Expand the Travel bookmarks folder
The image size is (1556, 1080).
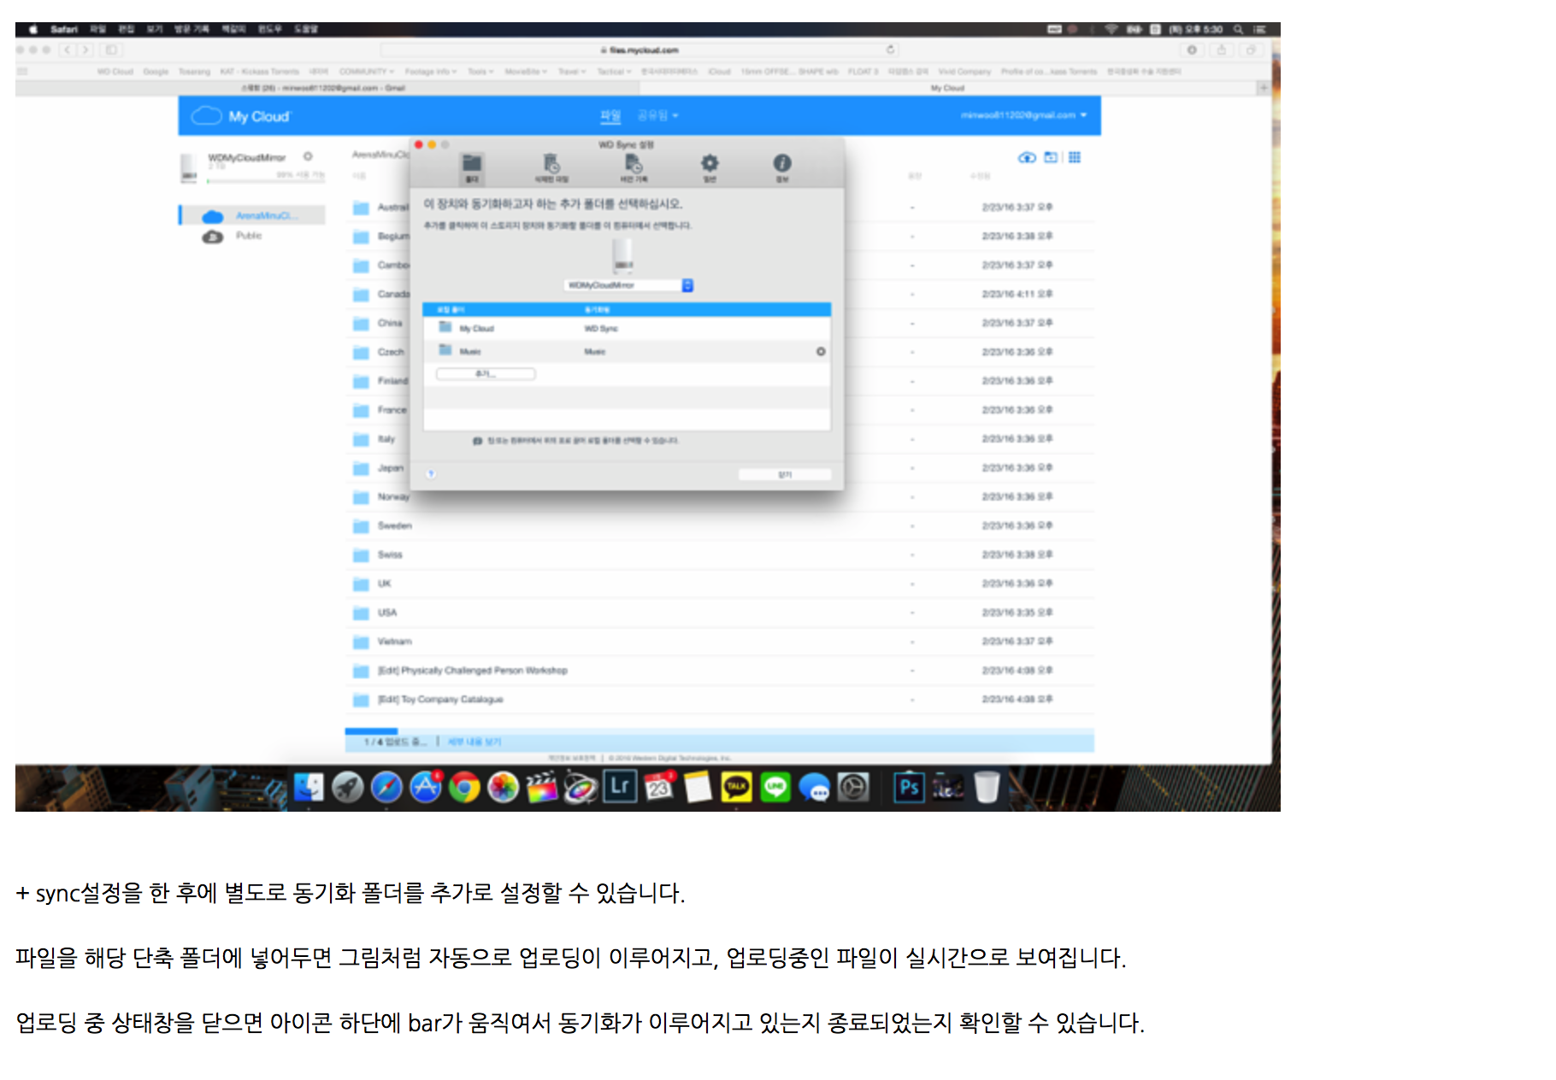(x=572, y=72)
